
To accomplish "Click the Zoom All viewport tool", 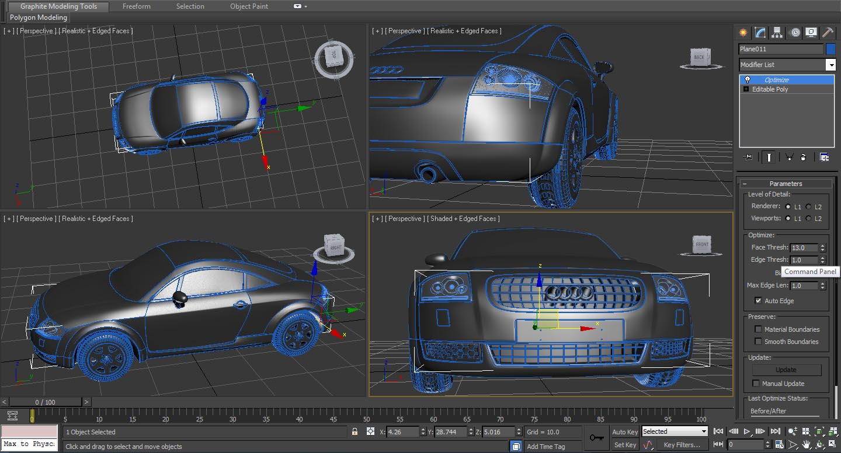I will coord(806,431).
